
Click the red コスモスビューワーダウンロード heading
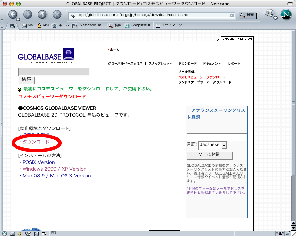(52, 97)
